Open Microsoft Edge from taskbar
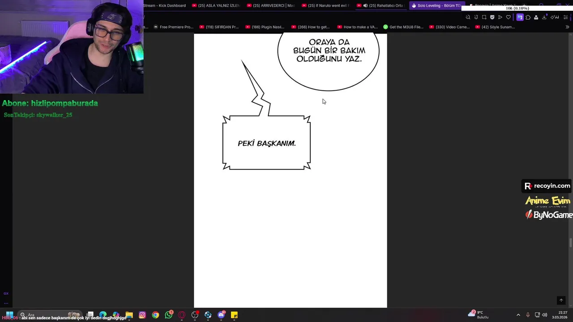The width and height of the screenshot is (573, 322). pos(103,315)
